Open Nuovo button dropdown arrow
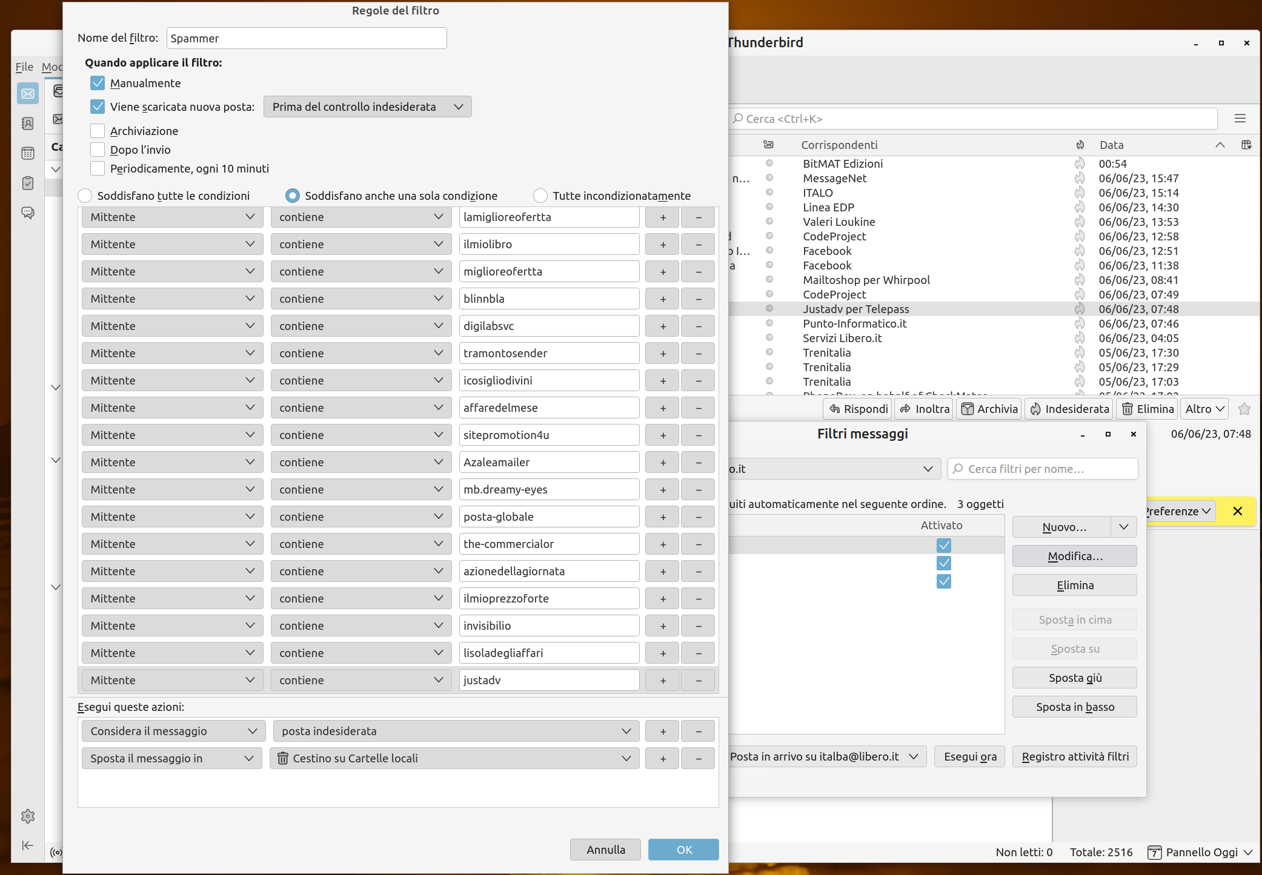This screenshot has width=1262, height=875. 1124,527
